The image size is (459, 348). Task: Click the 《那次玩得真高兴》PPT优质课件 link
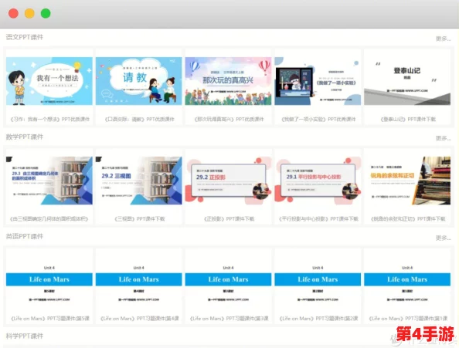click(x=229, y=119)
